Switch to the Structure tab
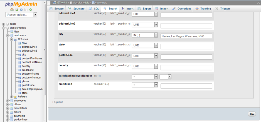 point(77,9)
